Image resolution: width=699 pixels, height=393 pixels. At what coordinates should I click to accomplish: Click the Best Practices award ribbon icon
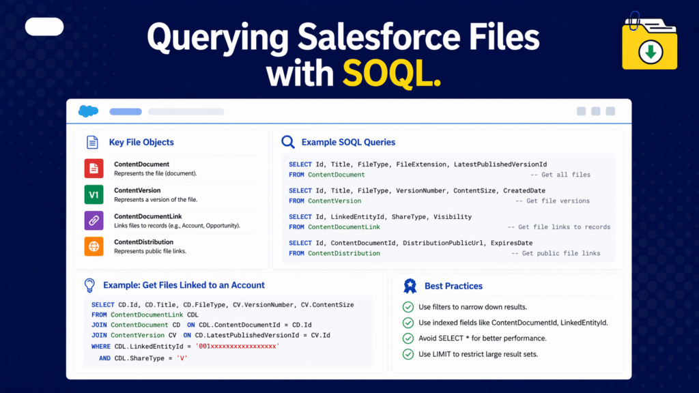(x=410, y=286)
